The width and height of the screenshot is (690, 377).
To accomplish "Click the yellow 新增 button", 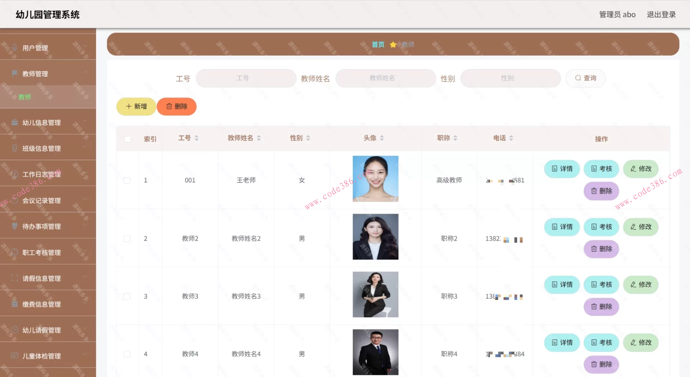I will tap(136, 106).
